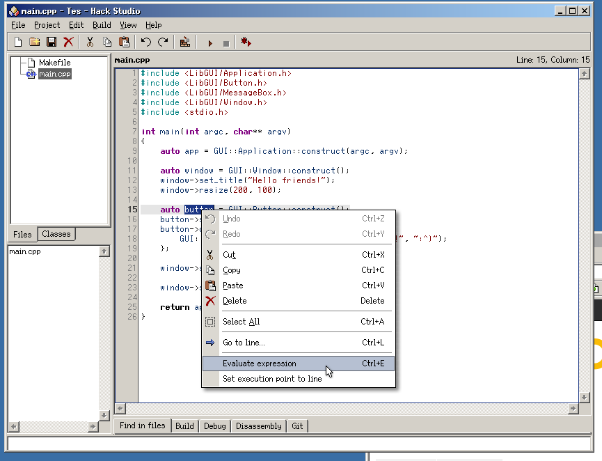602x461 pixels.
Task: Click editor horizontal scrollbar left arrow
Action: click(120, 409)
